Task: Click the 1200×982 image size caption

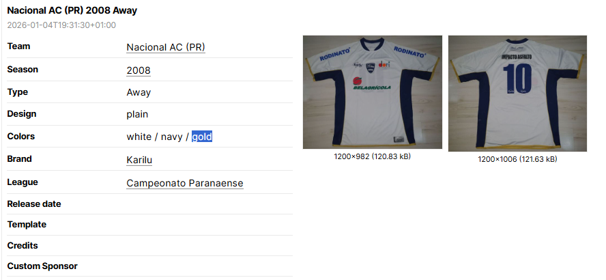Action: coord(372,156)
